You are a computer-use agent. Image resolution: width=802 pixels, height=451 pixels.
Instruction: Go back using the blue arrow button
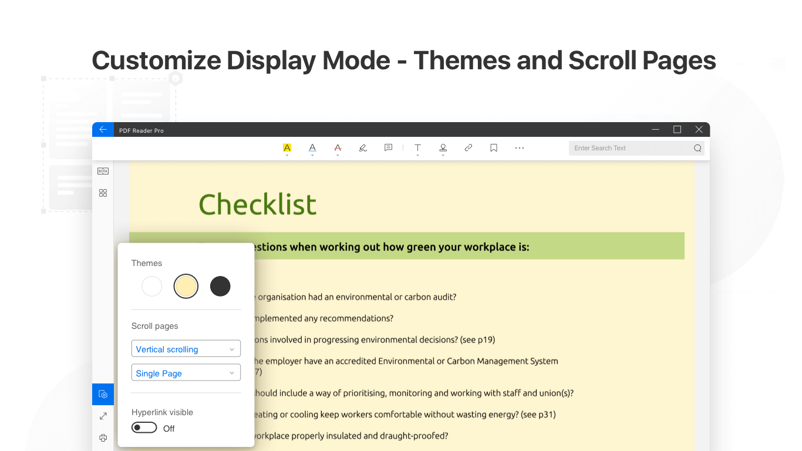(x=103, y=130)
